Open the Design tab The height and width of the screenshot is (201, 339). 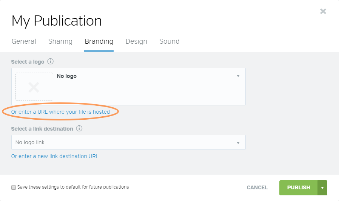tap(136, 41)
